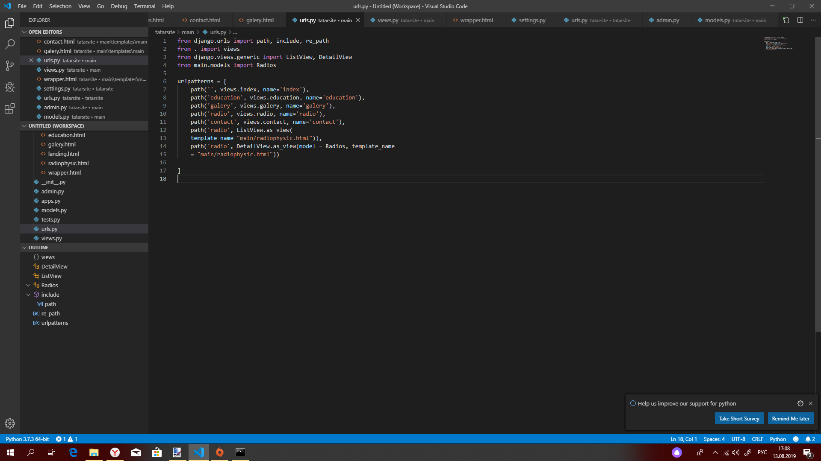Collapse the Open Editors section
Viewport: 821px width, 461px height.
coord(84,32)
